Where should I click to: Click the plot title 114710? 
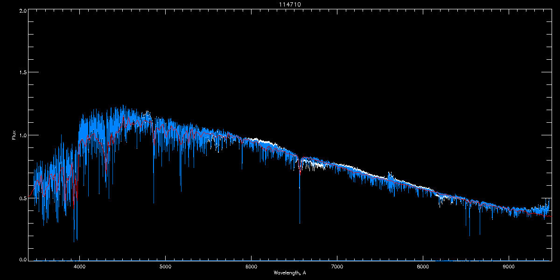pyautogui.click(x=290, y=4)
